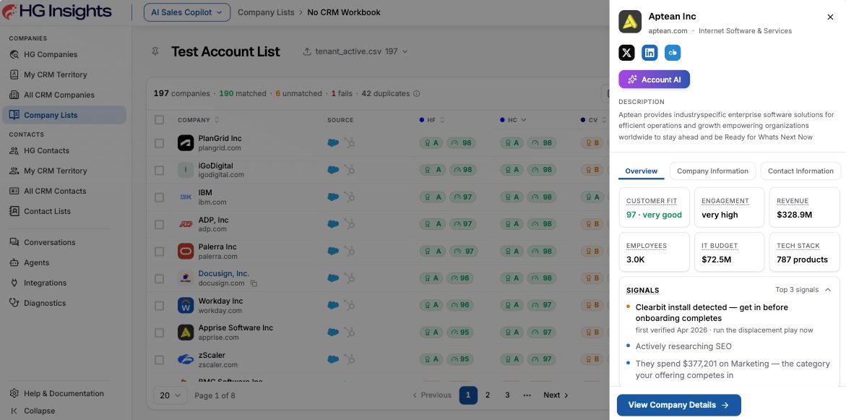Check the iGoDigital row checkbox
The width and height of the screenshot is (846, 420).
159,170
